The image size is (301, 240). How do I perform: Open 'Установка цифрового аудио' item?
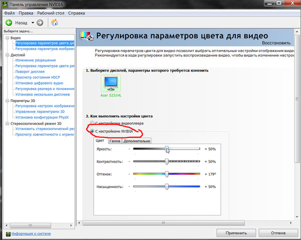tap(39, 83)
